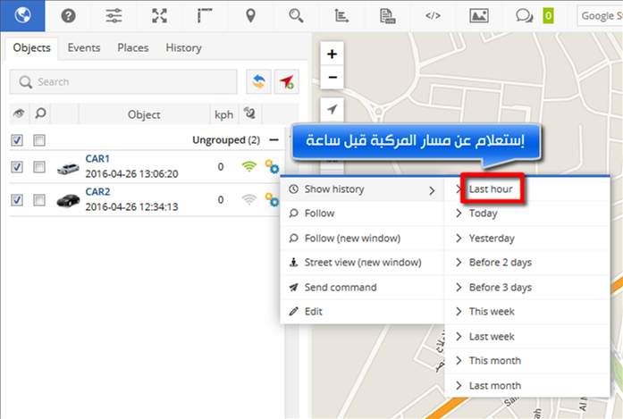Click the map marker pin icon
Image resolution: width=623 pixels, height=419 pixels.
point(250,16)
